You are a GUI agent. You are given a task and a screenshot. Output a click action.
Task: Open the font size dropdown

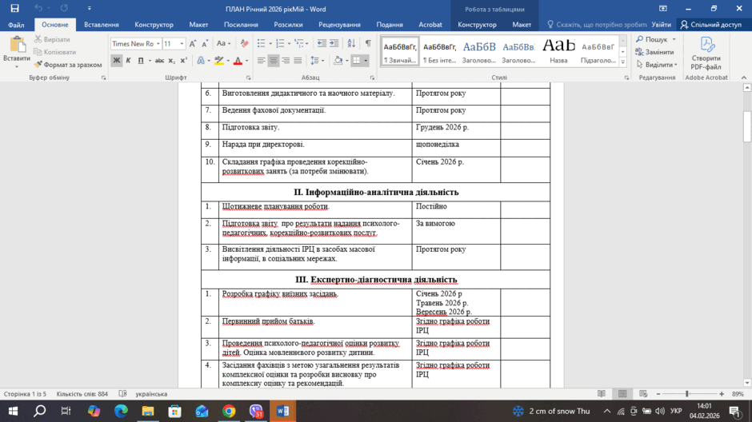coord(182,44)
